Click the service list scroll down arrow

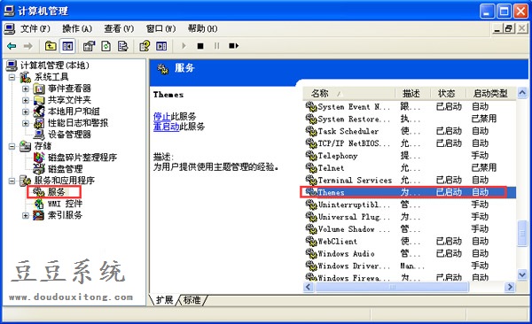522,274
